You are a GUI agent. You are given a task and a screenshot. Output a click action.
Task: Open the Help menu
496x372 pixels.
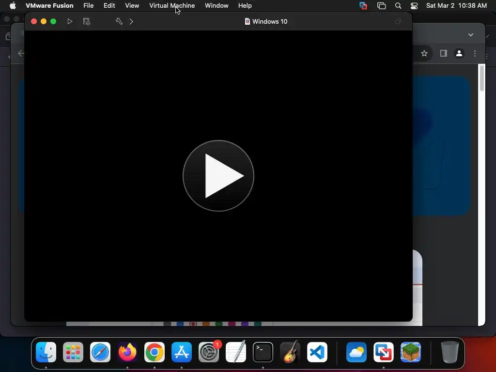(x=245, y=5)
